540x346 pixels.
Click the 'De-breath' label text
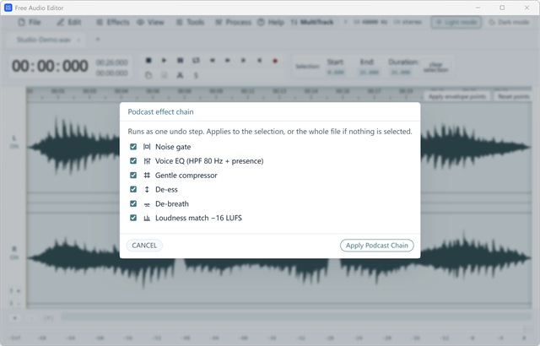coord(172,204)
